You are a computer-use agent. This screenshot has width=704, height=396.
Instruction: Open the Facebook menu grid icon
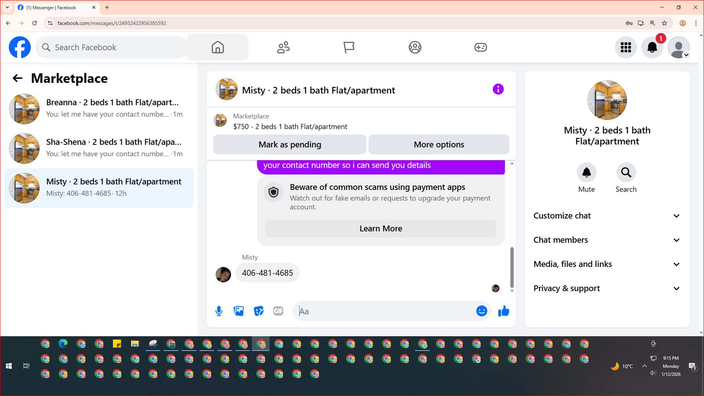(x=626, y=47)
